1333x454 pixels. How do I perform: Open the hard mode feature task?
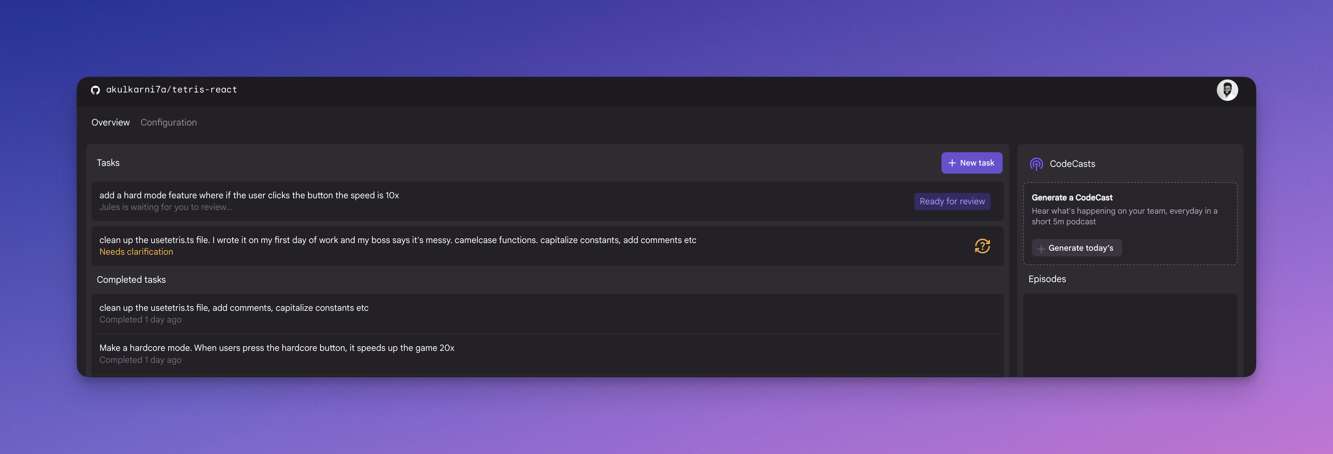[x=362, y=201]
